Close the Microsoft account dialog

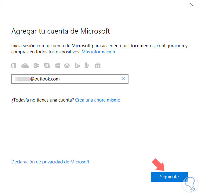[192, 5]
